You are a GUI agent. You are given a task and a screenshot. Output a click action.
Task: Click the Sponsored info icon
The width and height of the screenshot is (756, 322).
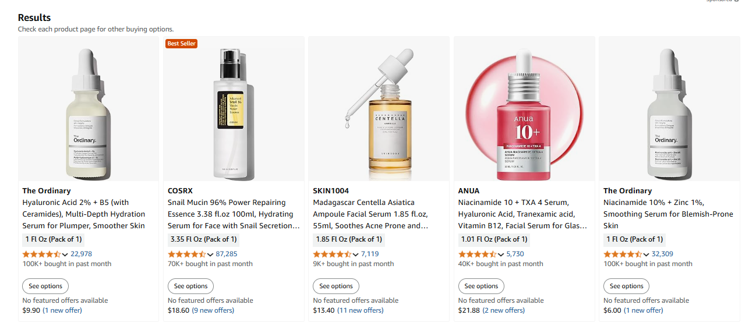(x=736, y=1)
